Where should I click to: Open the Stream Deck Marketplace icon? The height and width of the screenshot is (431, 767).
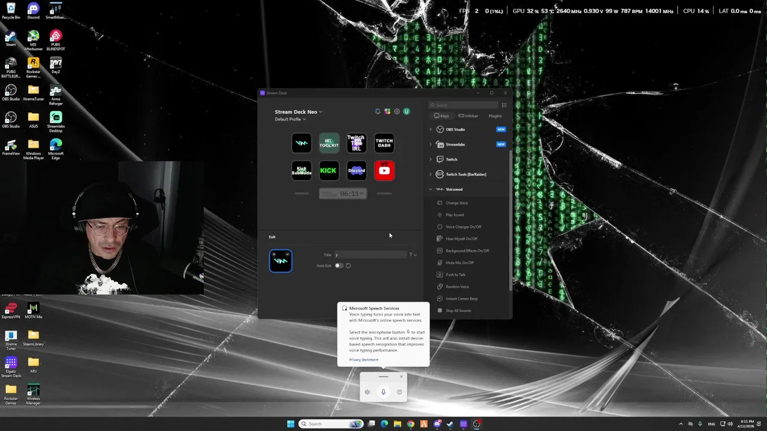tap(387, 111)
